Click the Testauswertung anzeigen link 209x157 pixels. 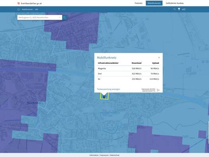[108, 89]
